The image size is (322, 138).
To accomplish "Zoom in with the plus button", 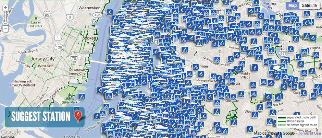I will click(x=5, y=8).
